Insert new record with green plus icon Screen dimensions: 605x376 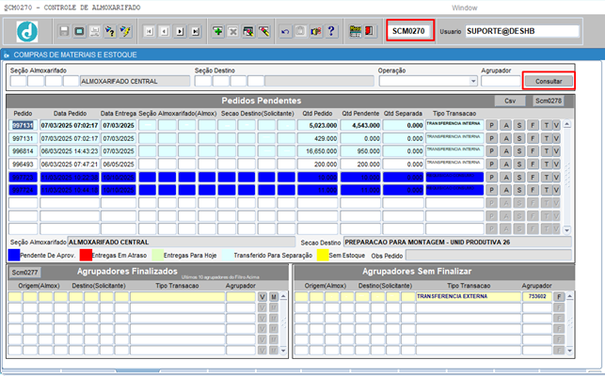218,31
